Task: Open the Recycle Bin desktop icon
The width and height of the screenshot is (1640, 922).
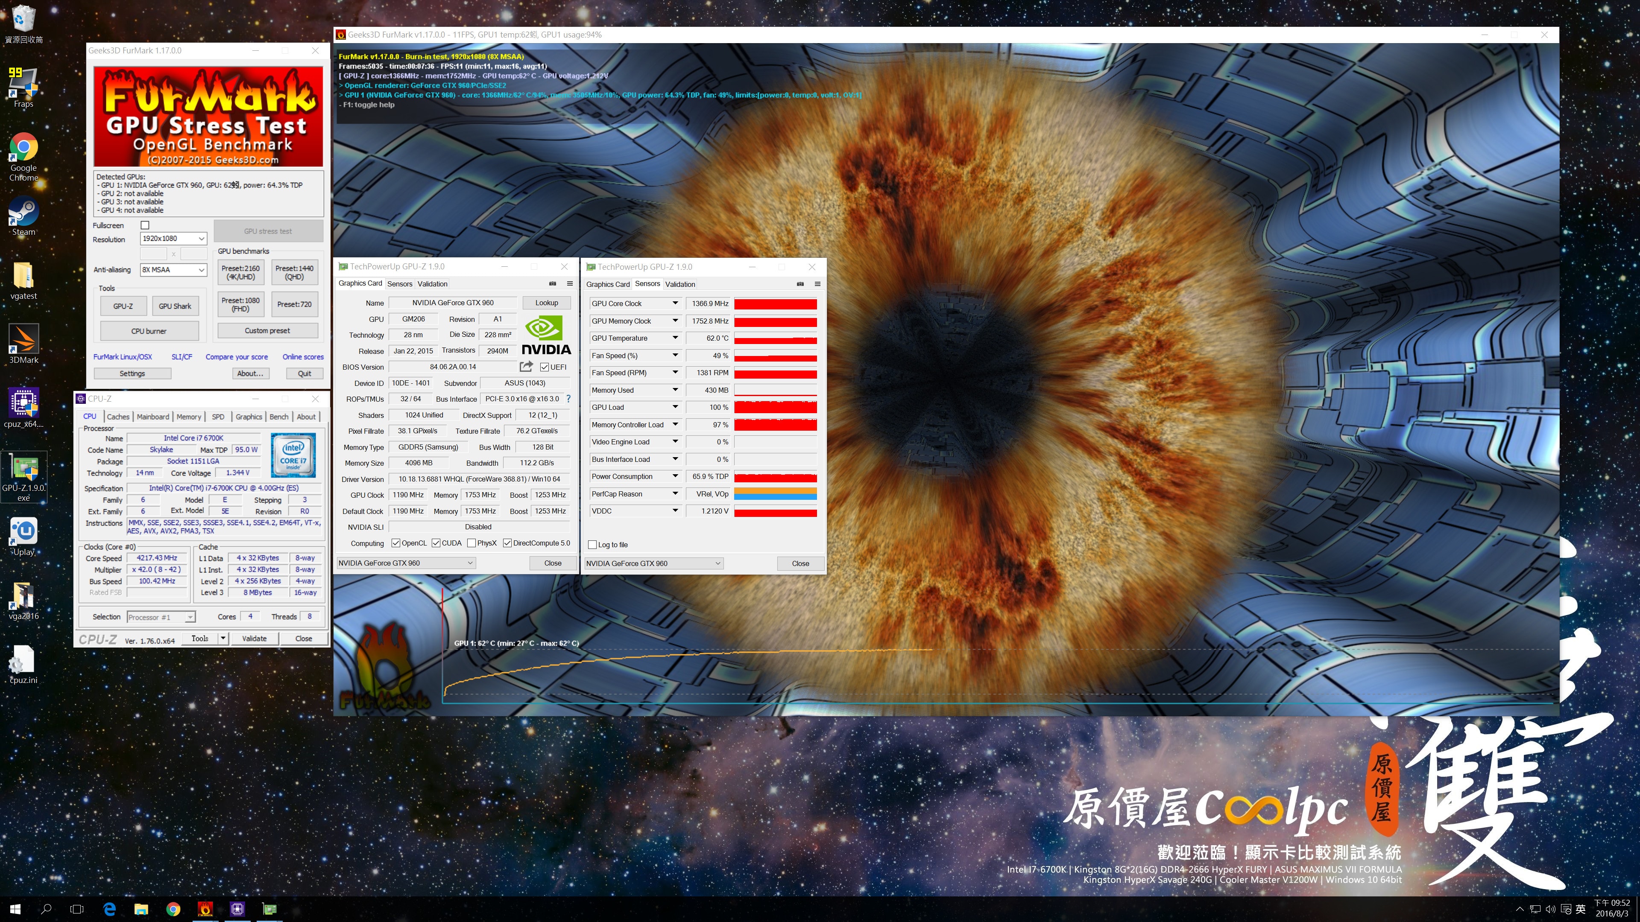Action: 23,24
